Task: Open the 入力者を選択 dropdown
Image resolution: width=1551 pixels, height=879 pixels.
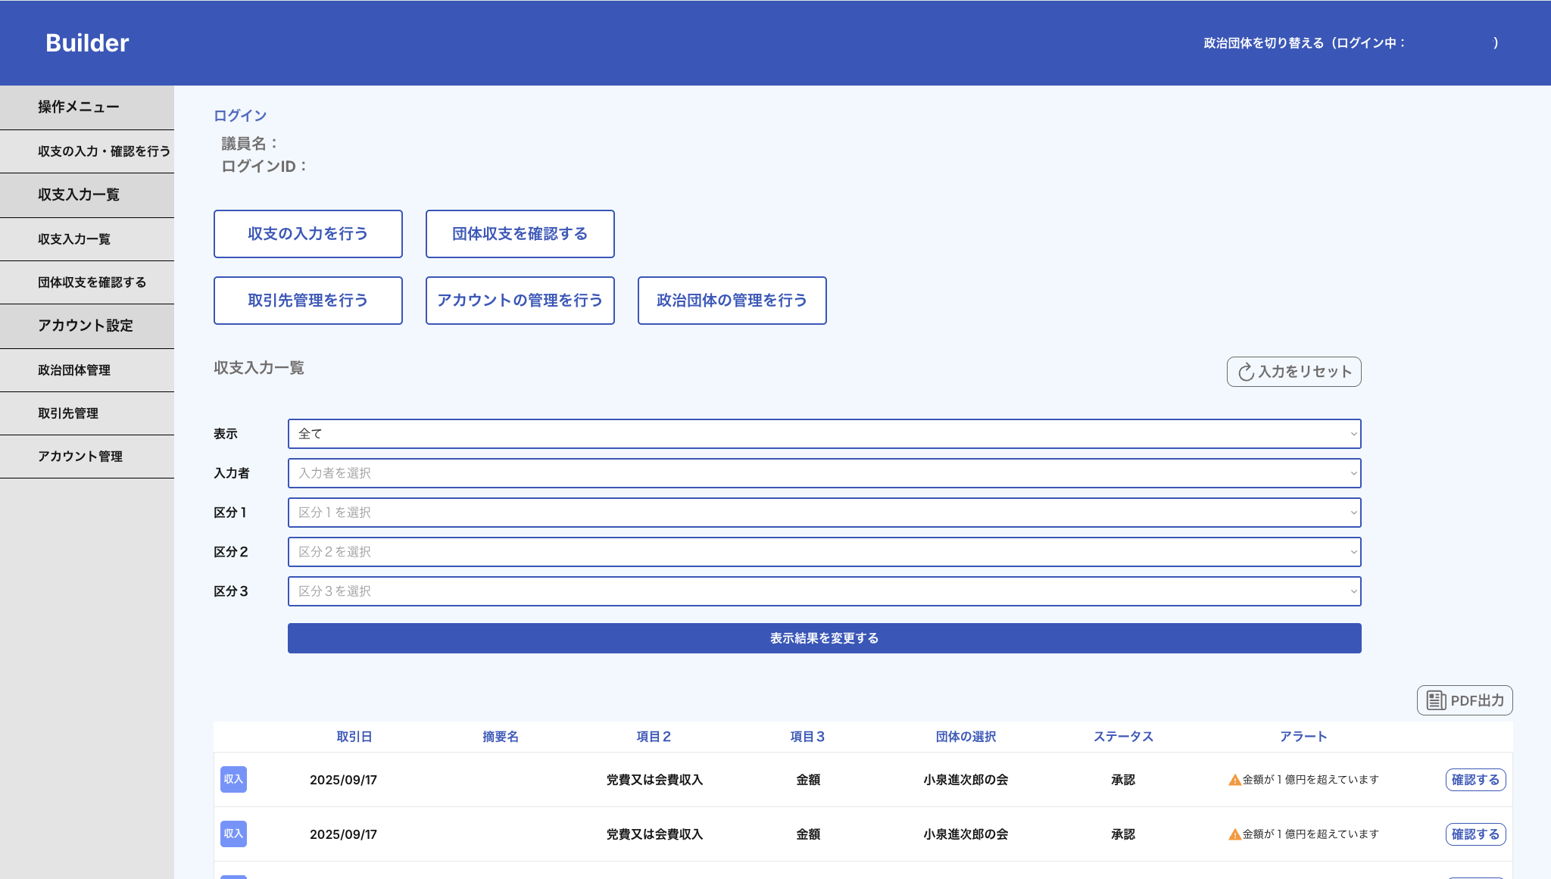Action: point(824,473)
